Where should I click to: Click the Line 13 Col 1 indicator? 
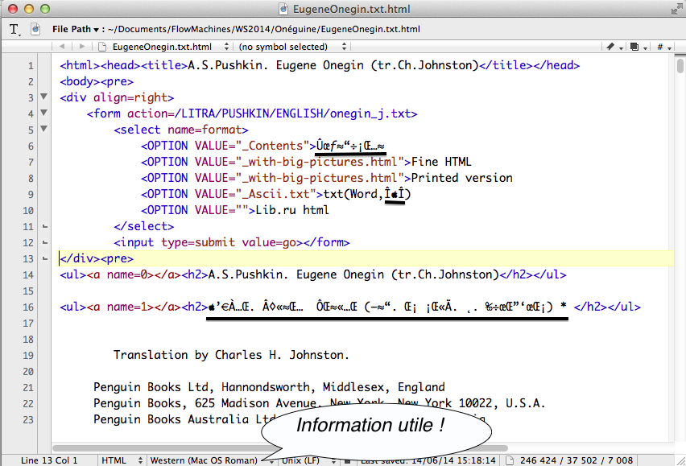click(x=48, y=460)
